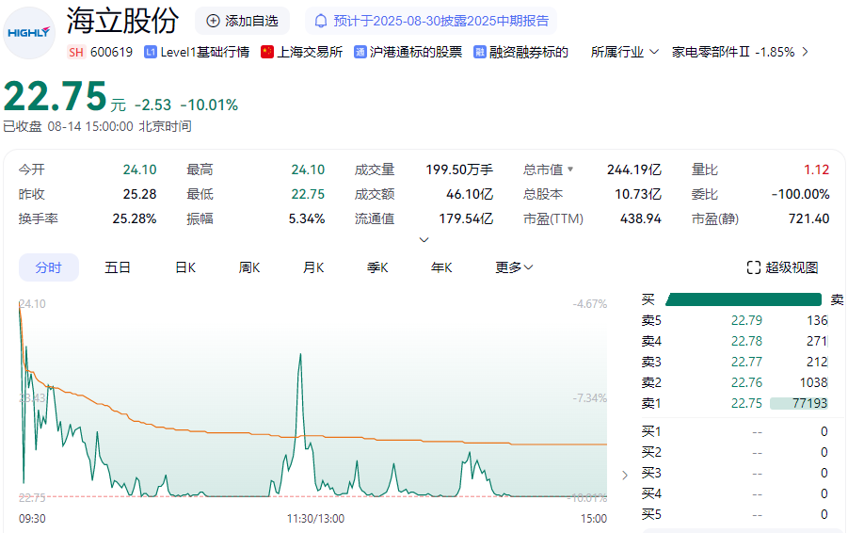Click the green buy/sell ratio bar

(x=744, y=299)
